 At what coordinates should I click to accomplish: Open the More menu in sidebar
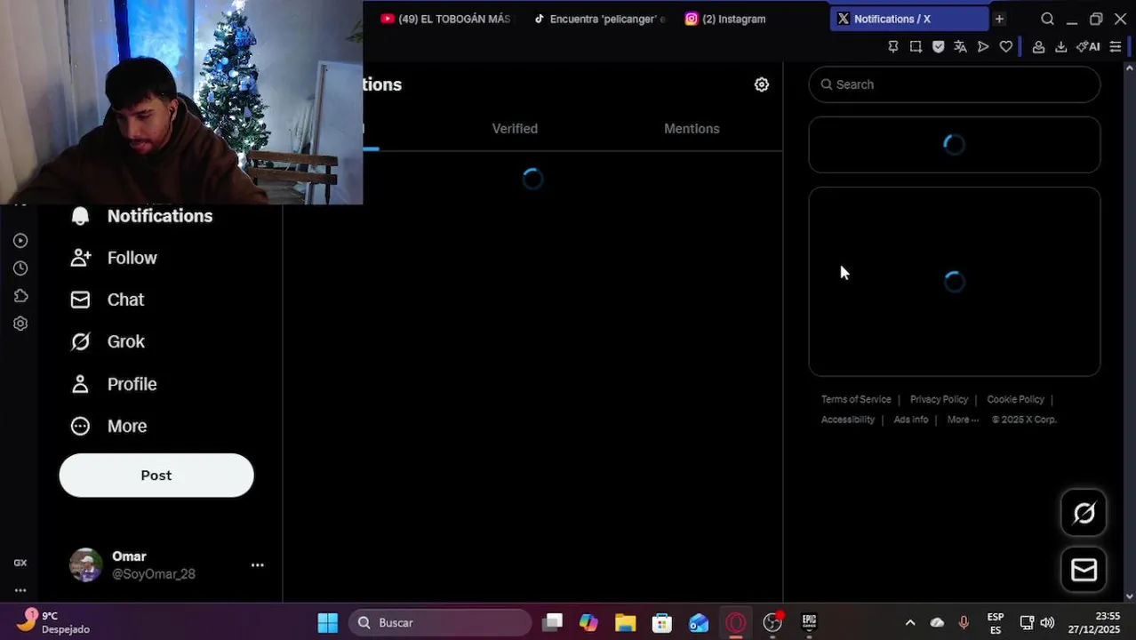pyautogui.click(x=108, y=426)
